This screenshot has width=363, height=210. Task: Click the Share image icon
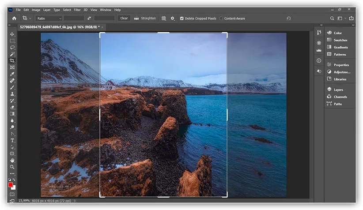351,18
